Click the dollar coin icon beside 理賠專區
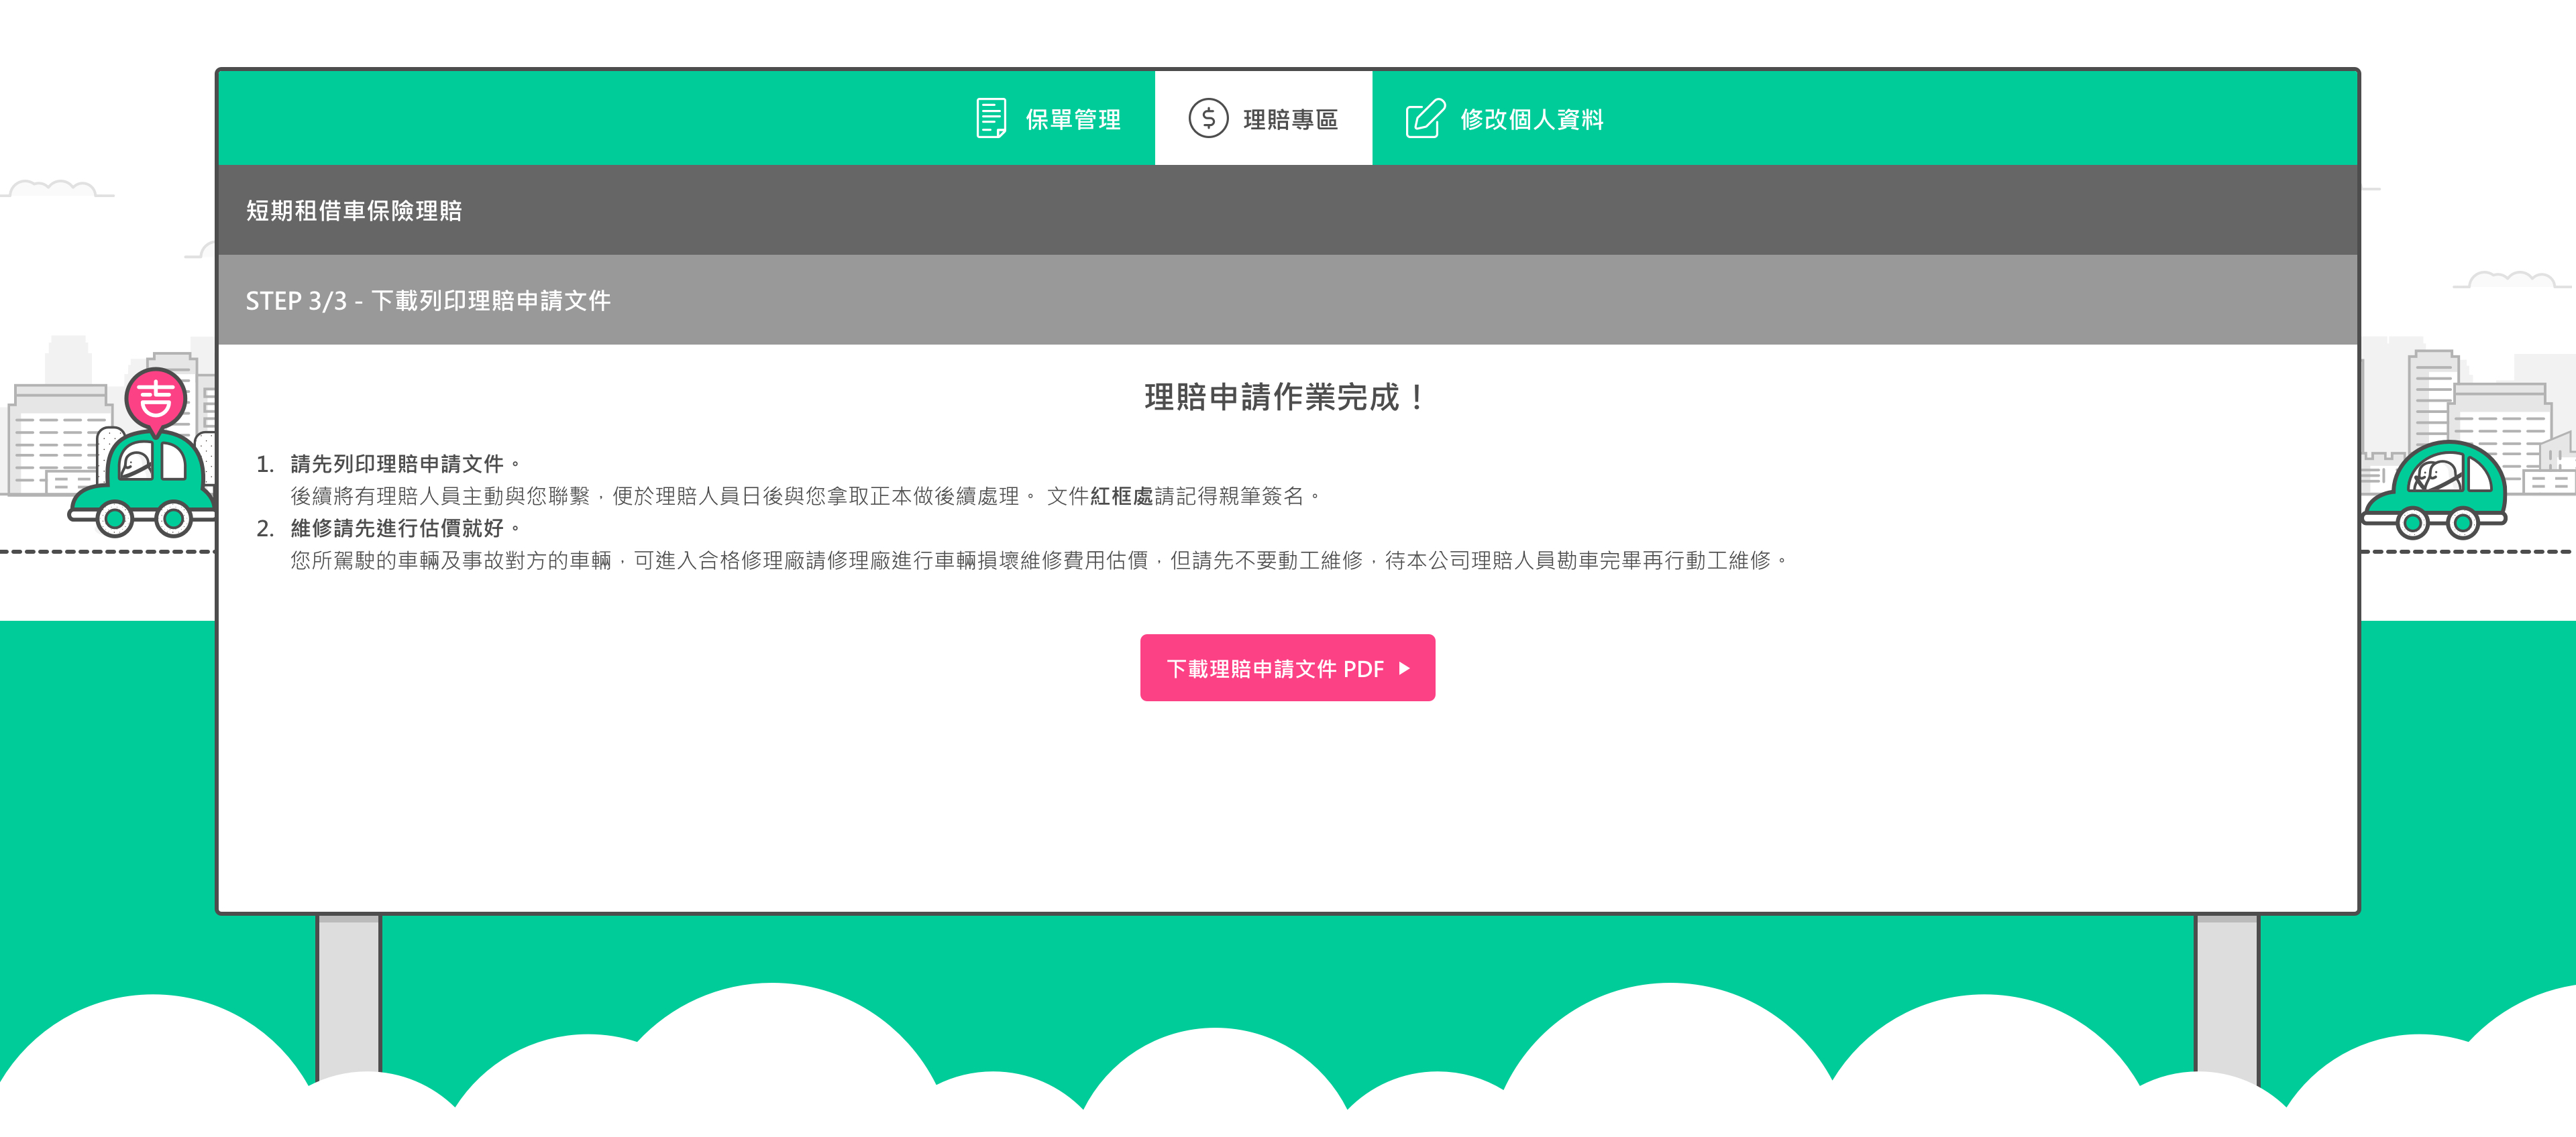The image size is (2576, 1137). click(x=1208, y=118)
